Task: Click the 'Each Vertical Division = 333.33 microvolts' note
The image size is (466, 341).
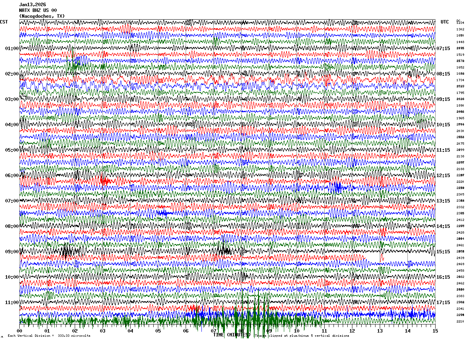Action: 49,336
